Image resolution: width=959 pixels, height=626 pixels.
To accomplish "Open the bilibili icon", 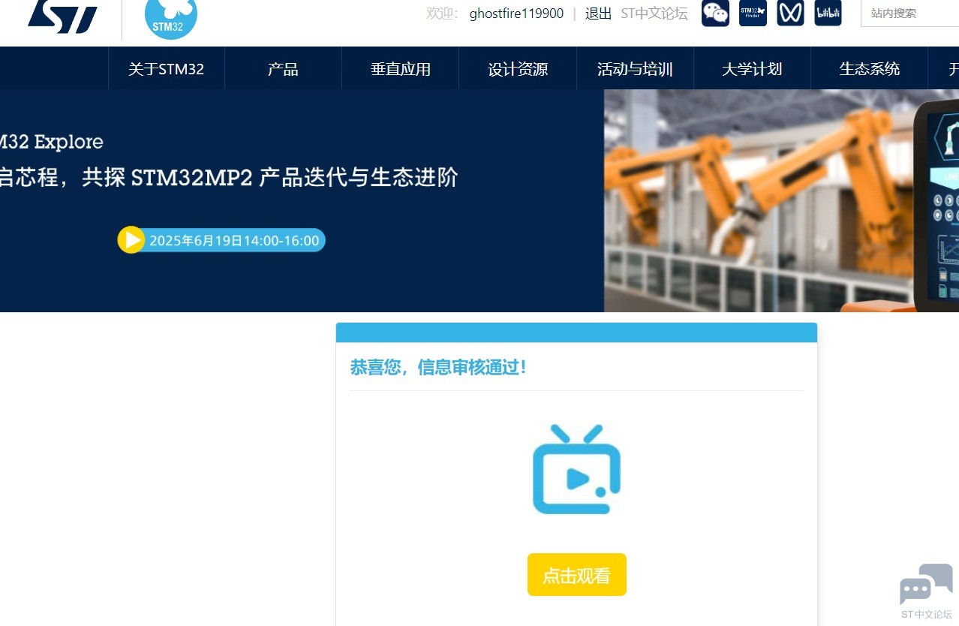I will pyautogui.click(x=828, y=13).
